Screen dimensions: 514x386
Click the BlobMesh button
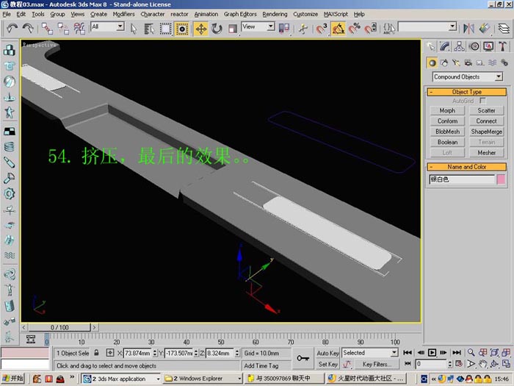(x=447, y=132)
